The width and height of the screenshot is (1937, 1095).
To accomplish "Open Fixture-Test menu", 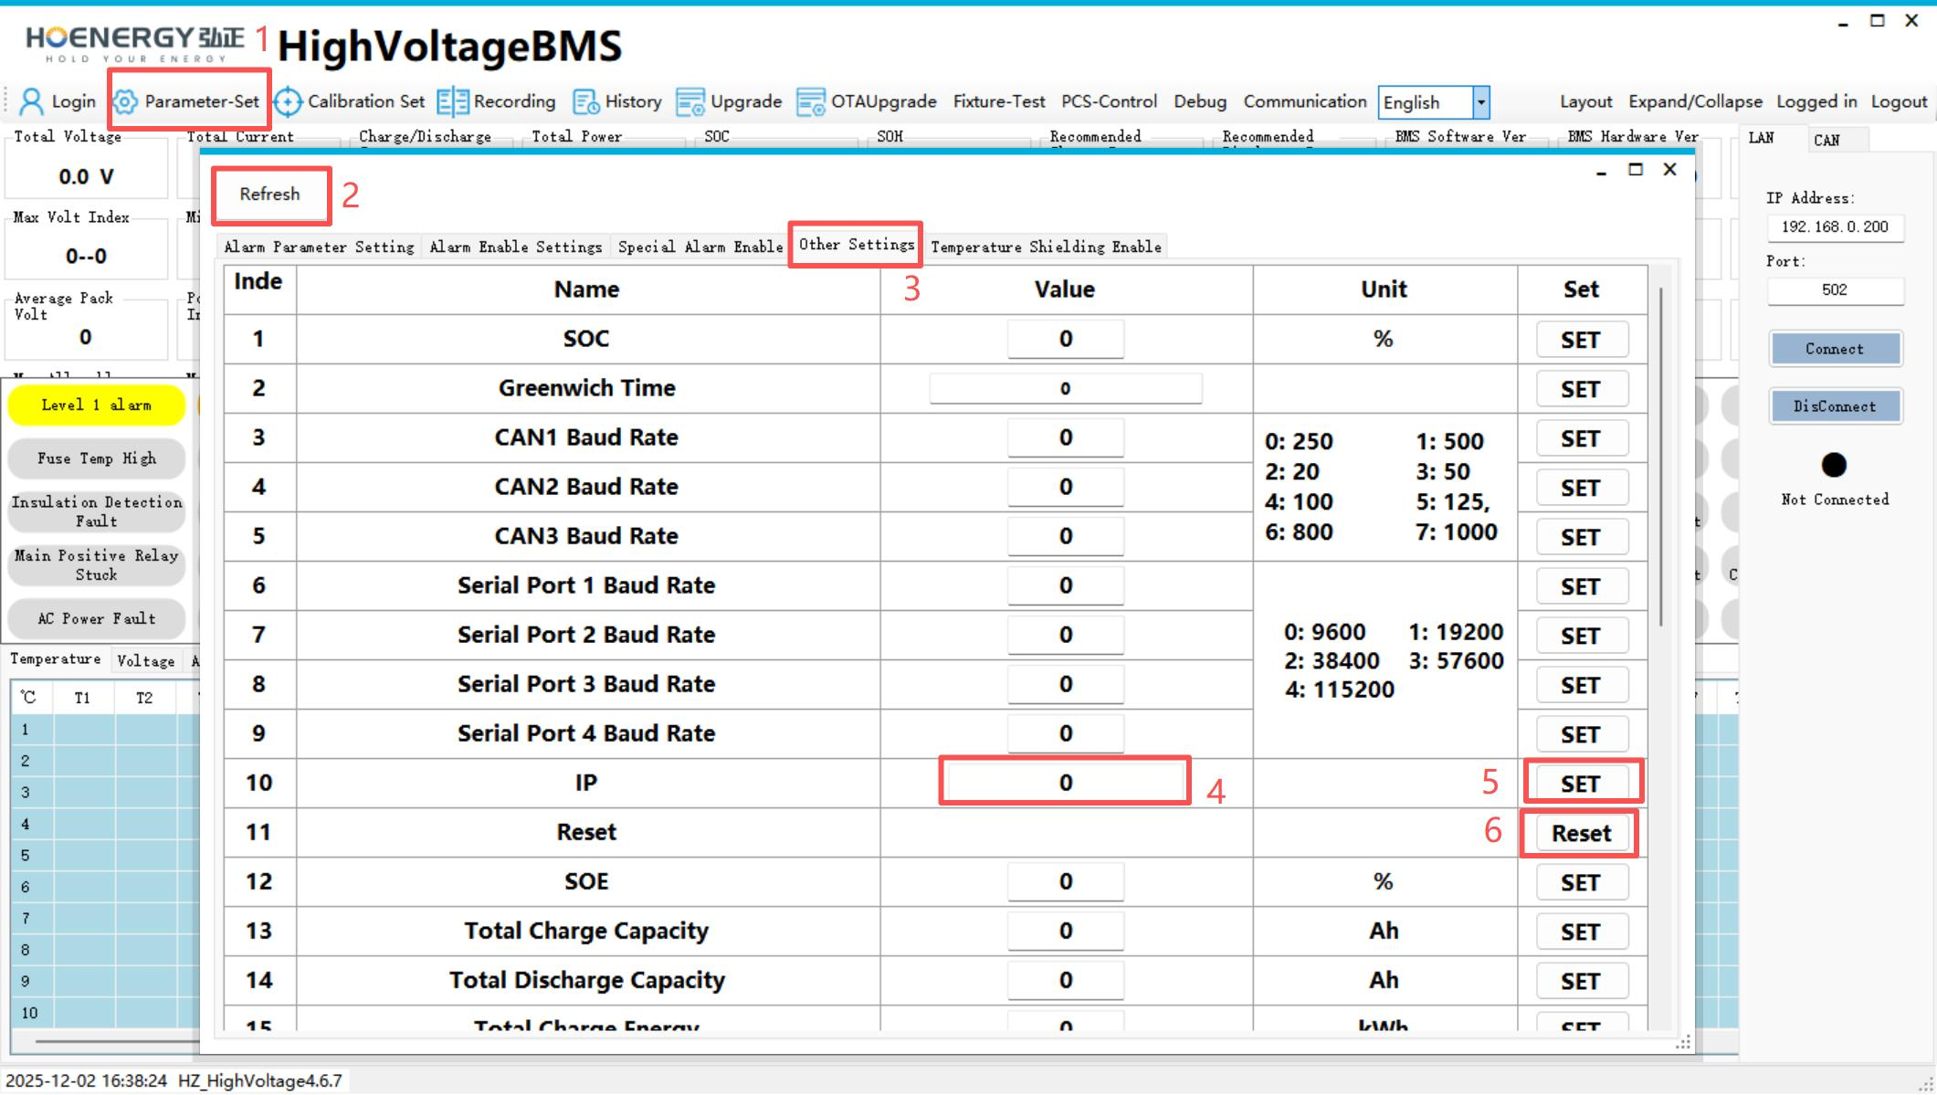I will click(999, 101).
